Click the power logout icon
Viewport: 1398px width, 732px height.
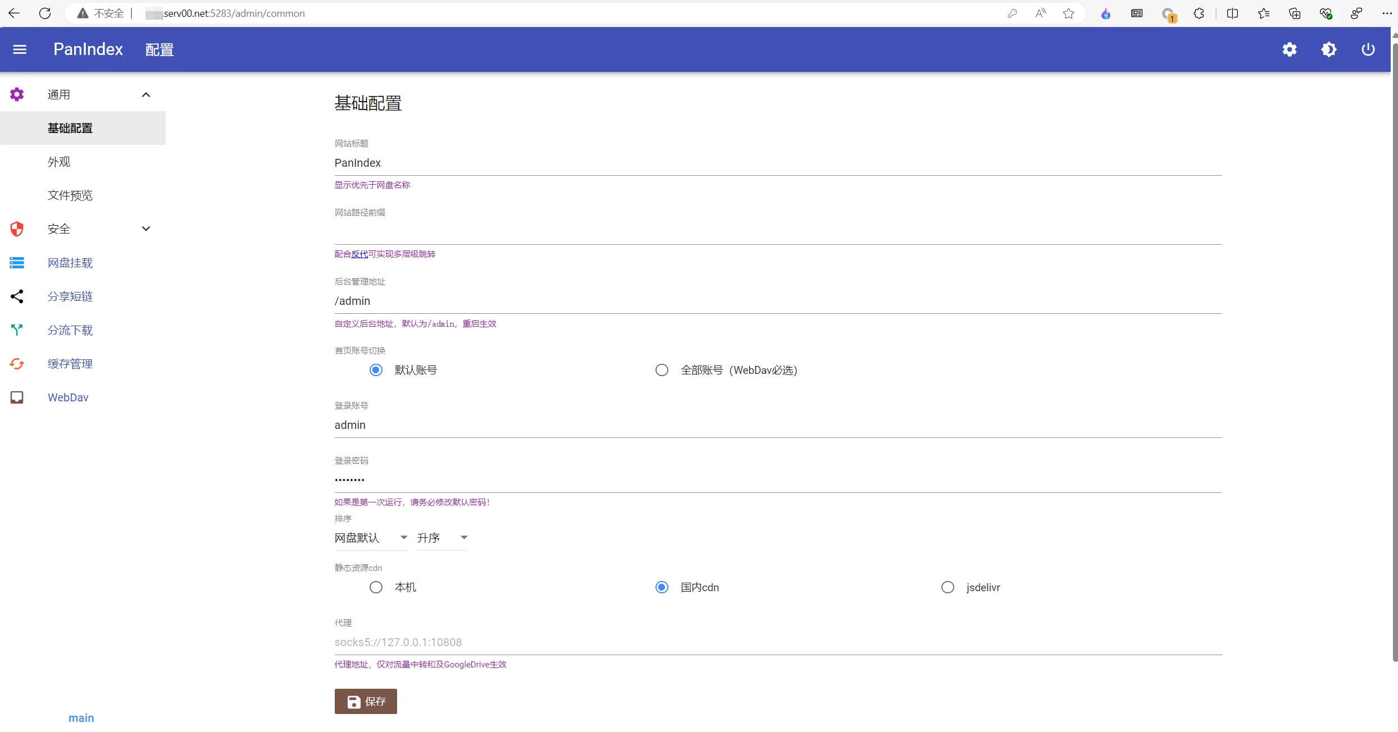(x=1368, y=49)
